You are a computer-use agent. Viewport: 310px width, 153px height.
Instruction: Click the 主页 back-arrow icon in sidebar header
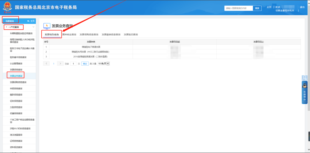click(28, 21)
